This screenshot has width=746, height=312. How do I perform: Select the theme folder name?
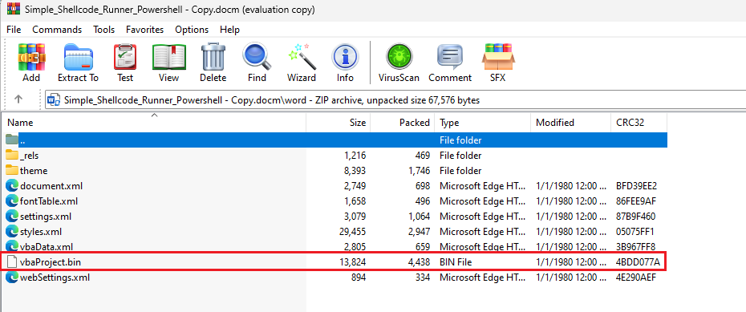click(x=34, y=171)
